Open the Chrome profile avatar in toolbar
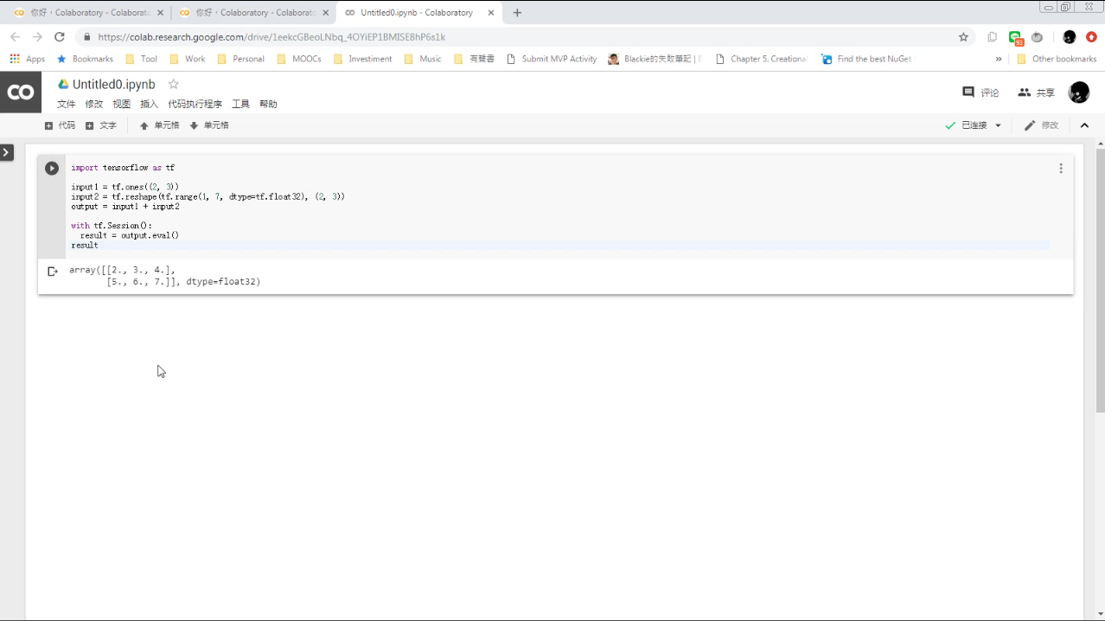1105x621 pixels. (x=1070, y=37)
